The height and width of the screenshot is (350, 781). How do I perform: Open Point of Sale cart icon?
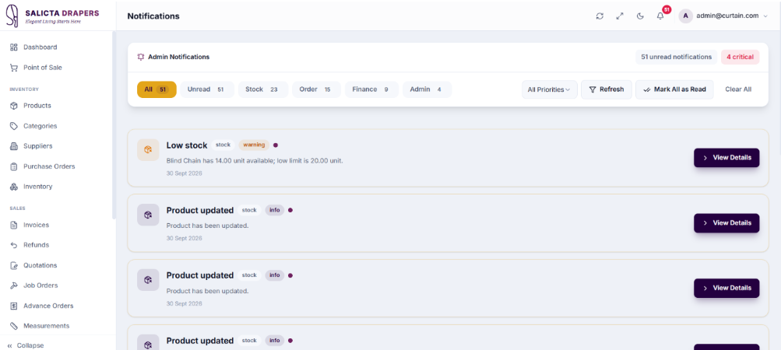point(14,67)
